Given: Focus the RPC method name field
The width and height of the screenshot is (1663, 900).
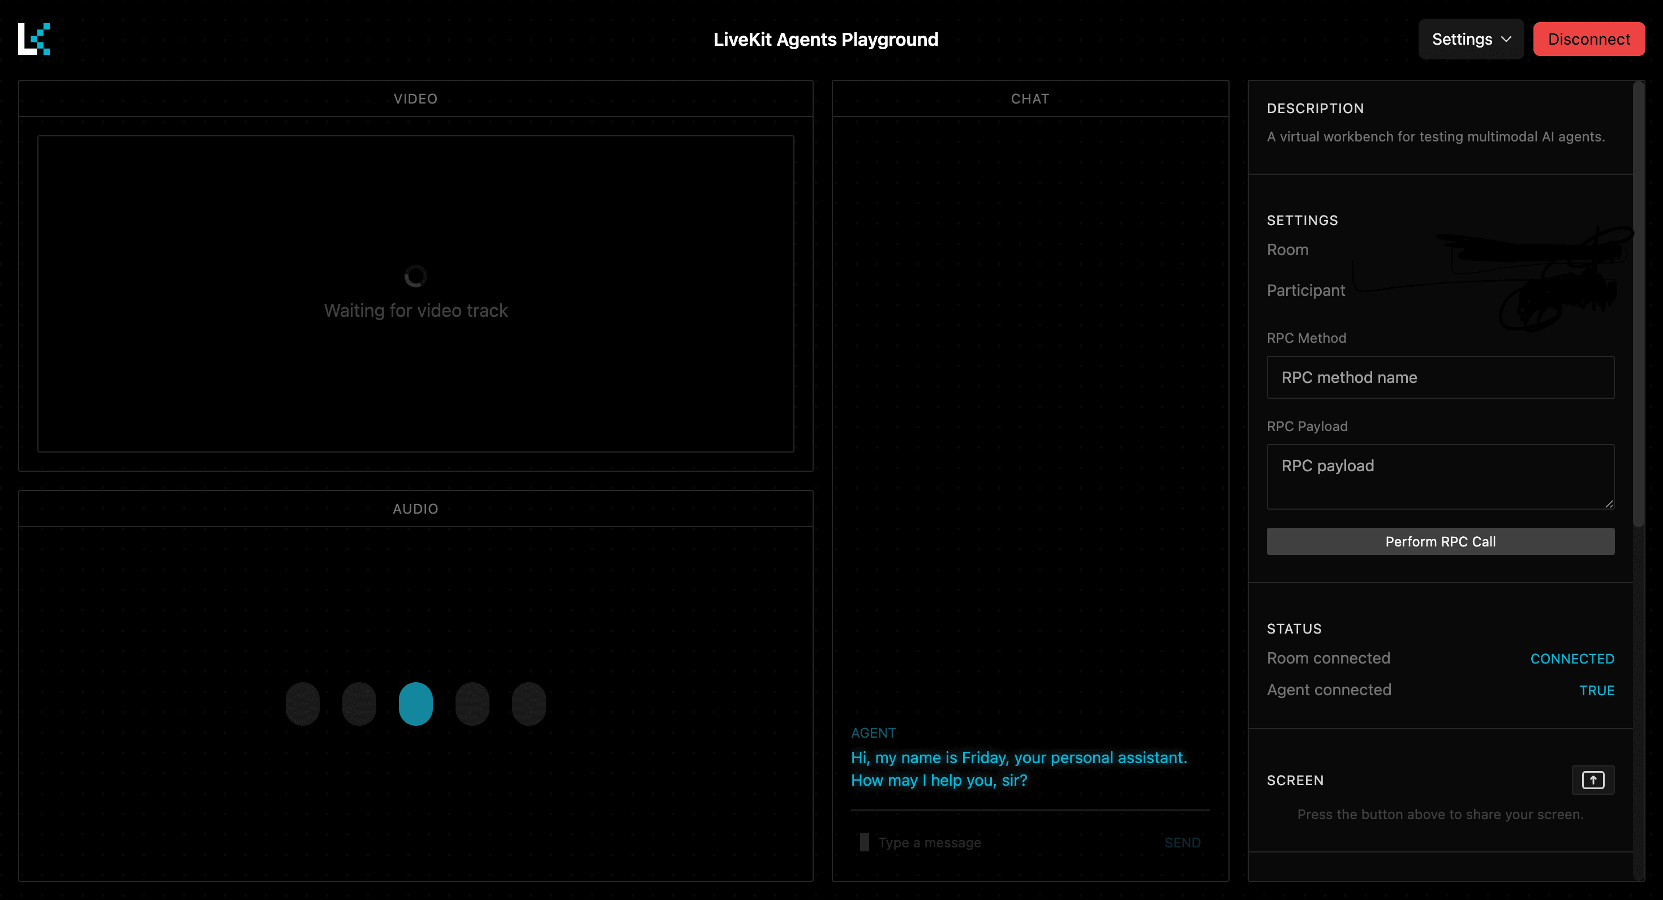Looking at the screenshot, I should [1440, 377].
